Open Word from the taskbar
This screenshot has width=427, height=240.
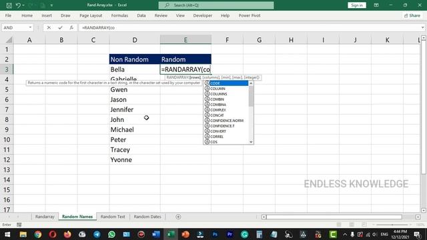click(x=156, y=234)
